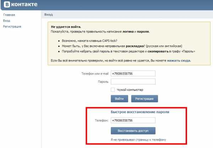Image resolution: width=213 pixels, height=148 pixels.
Task: Click the 'Не удается войти.' error title
Action: 66,27
